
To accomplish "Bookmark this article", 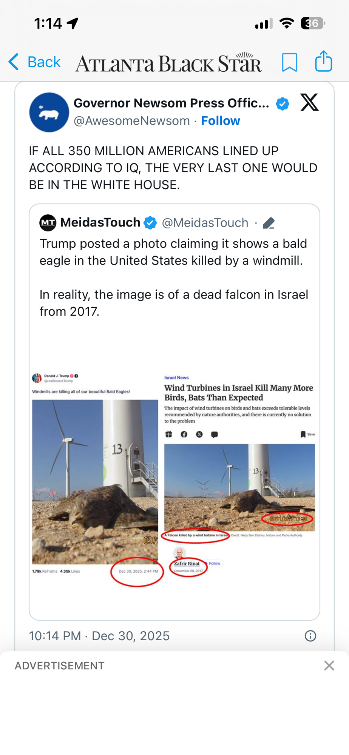I will coord(289,62).
